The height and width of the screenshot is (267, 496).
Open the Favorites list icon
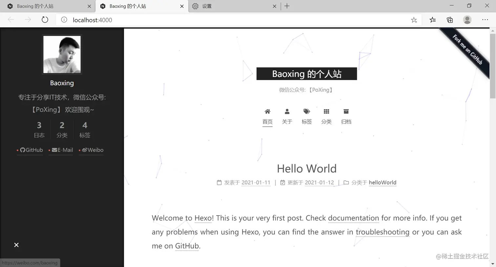pyautogui.click(x=433, y=20)
